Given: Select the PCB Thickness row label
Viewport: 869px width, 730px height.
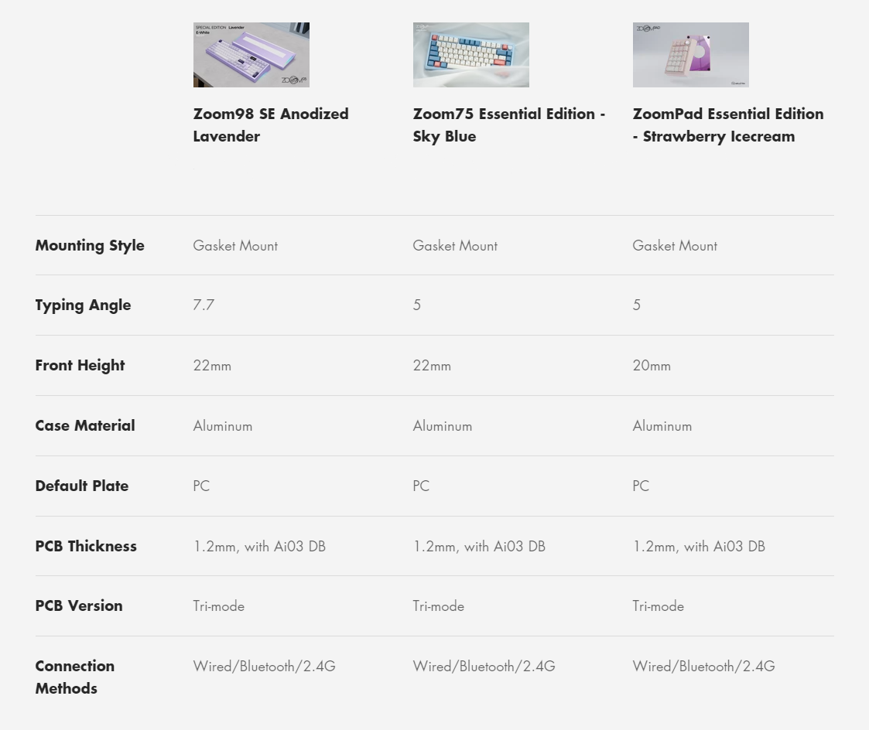Looking at the screenshot, I should [x=86, y=546].
